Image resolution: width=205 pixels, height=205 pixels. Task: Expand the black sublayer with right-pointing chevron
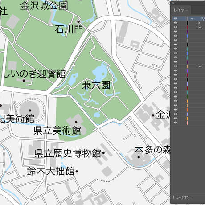click(x=199, y=23)
